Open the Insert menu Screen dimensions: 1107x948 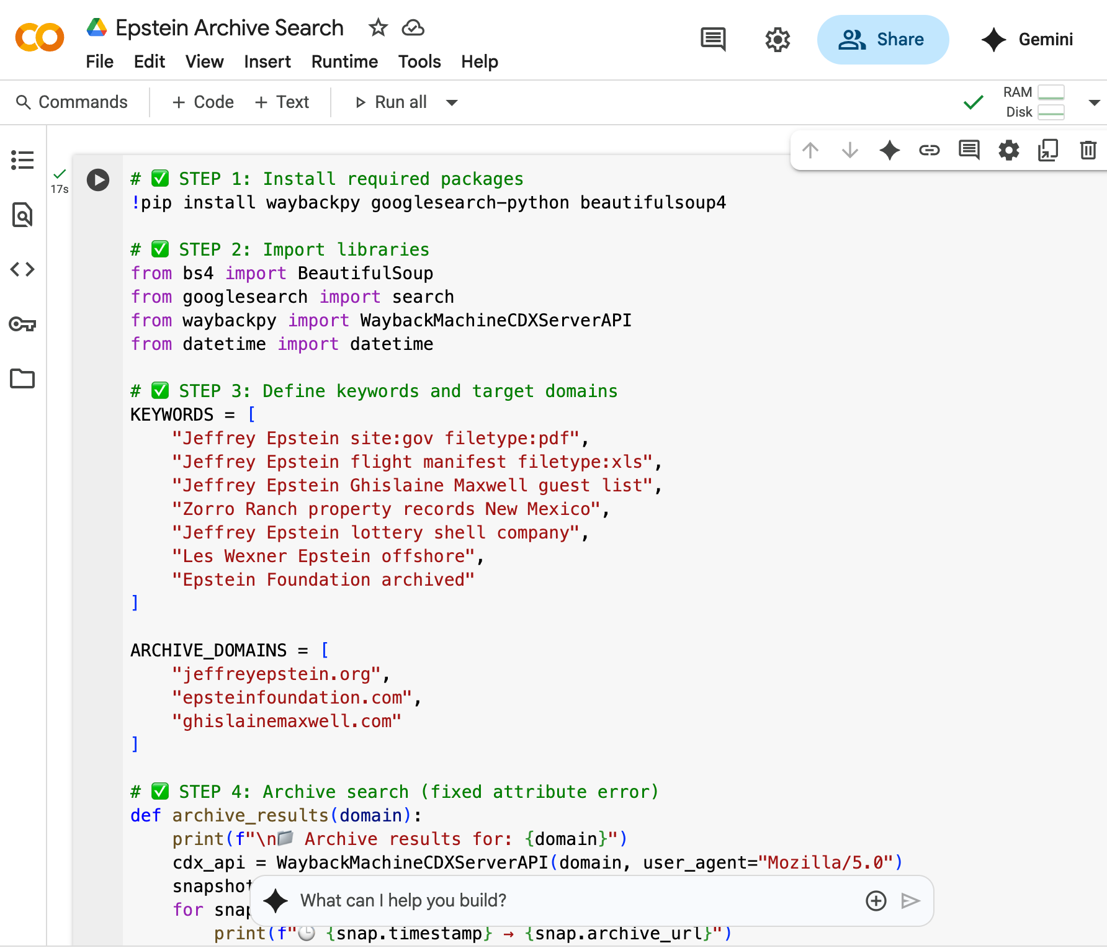coord(267,61)
